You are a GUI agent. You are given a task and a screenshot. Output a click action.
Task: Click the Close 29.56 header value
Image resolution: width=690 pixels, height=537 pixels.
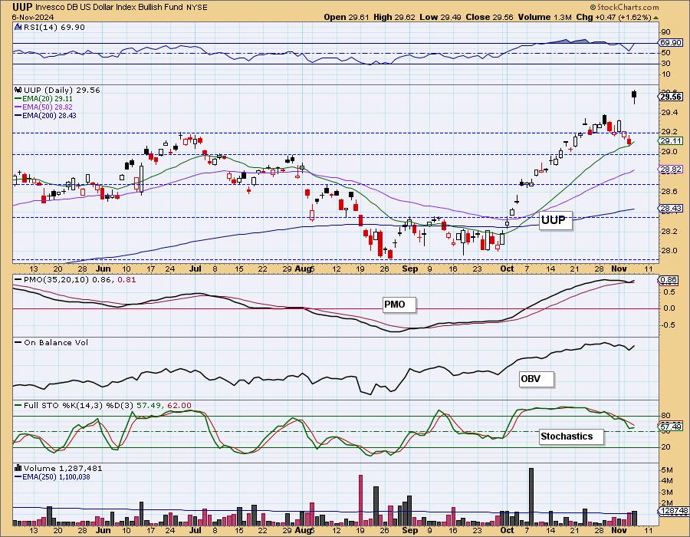pyautogui.click(x=490, y=17)
